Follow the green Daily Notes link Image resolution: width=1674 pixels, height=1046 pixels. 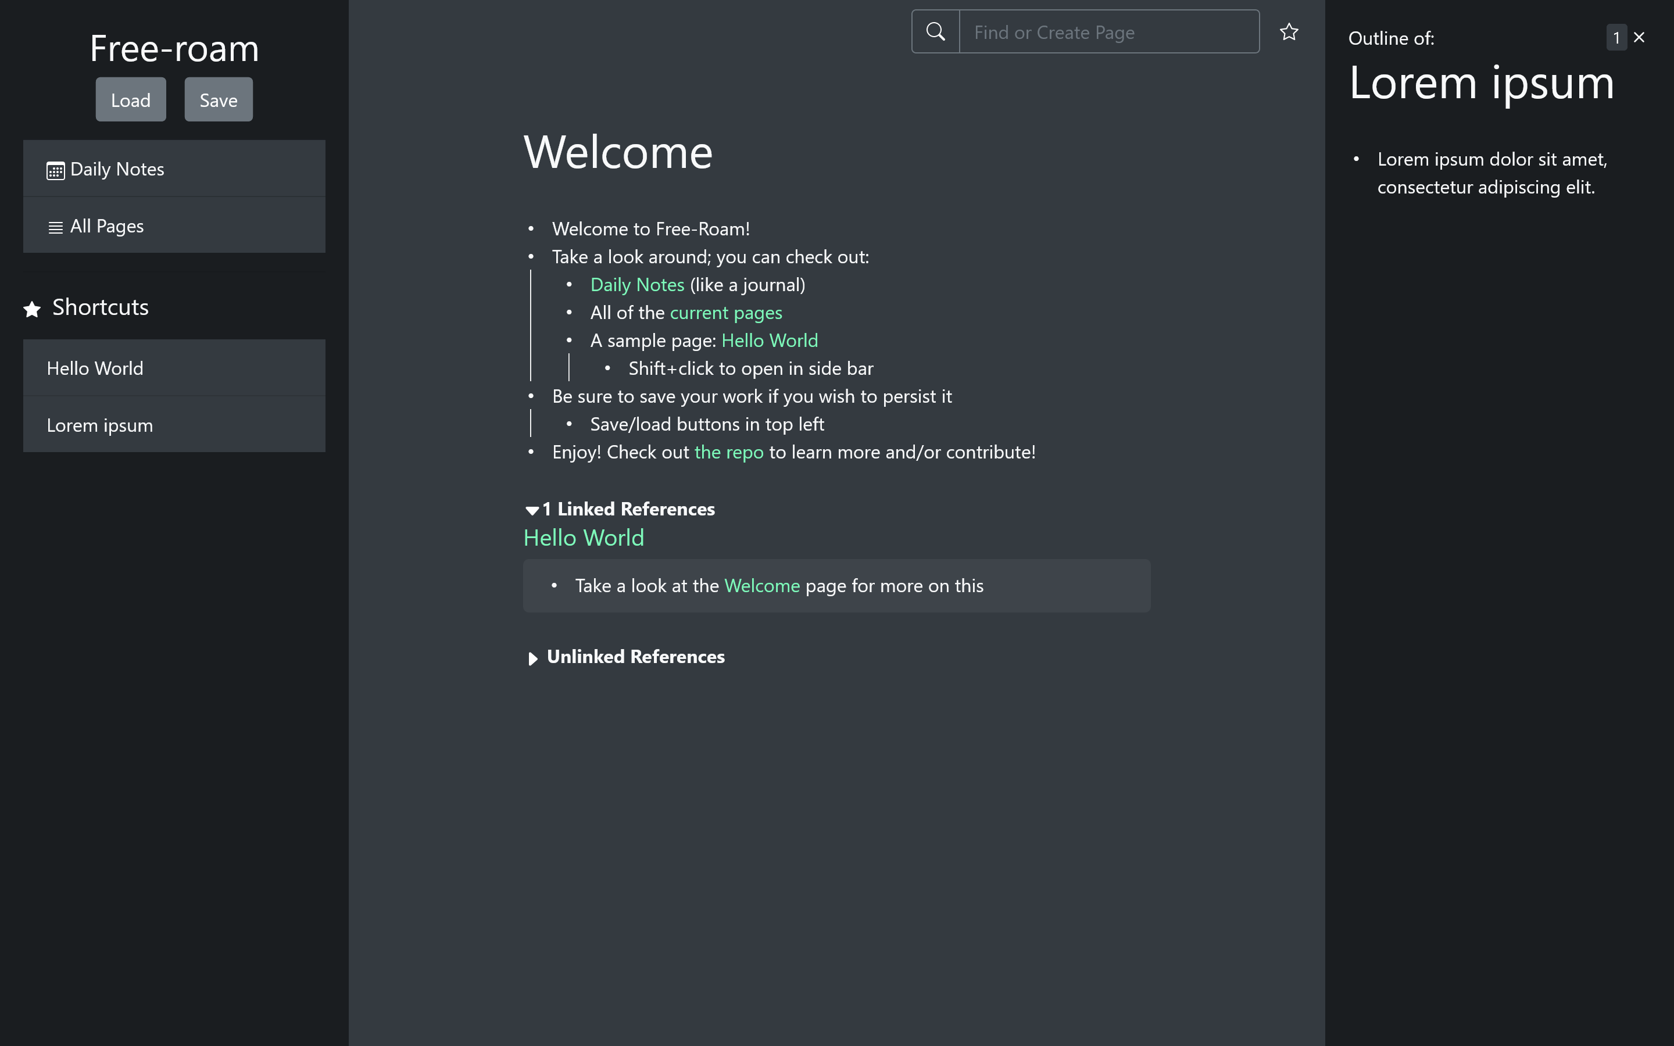(x=637, y=285)
